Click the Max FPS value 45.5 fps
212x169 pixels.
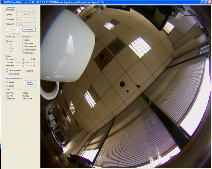coord(26,96)
